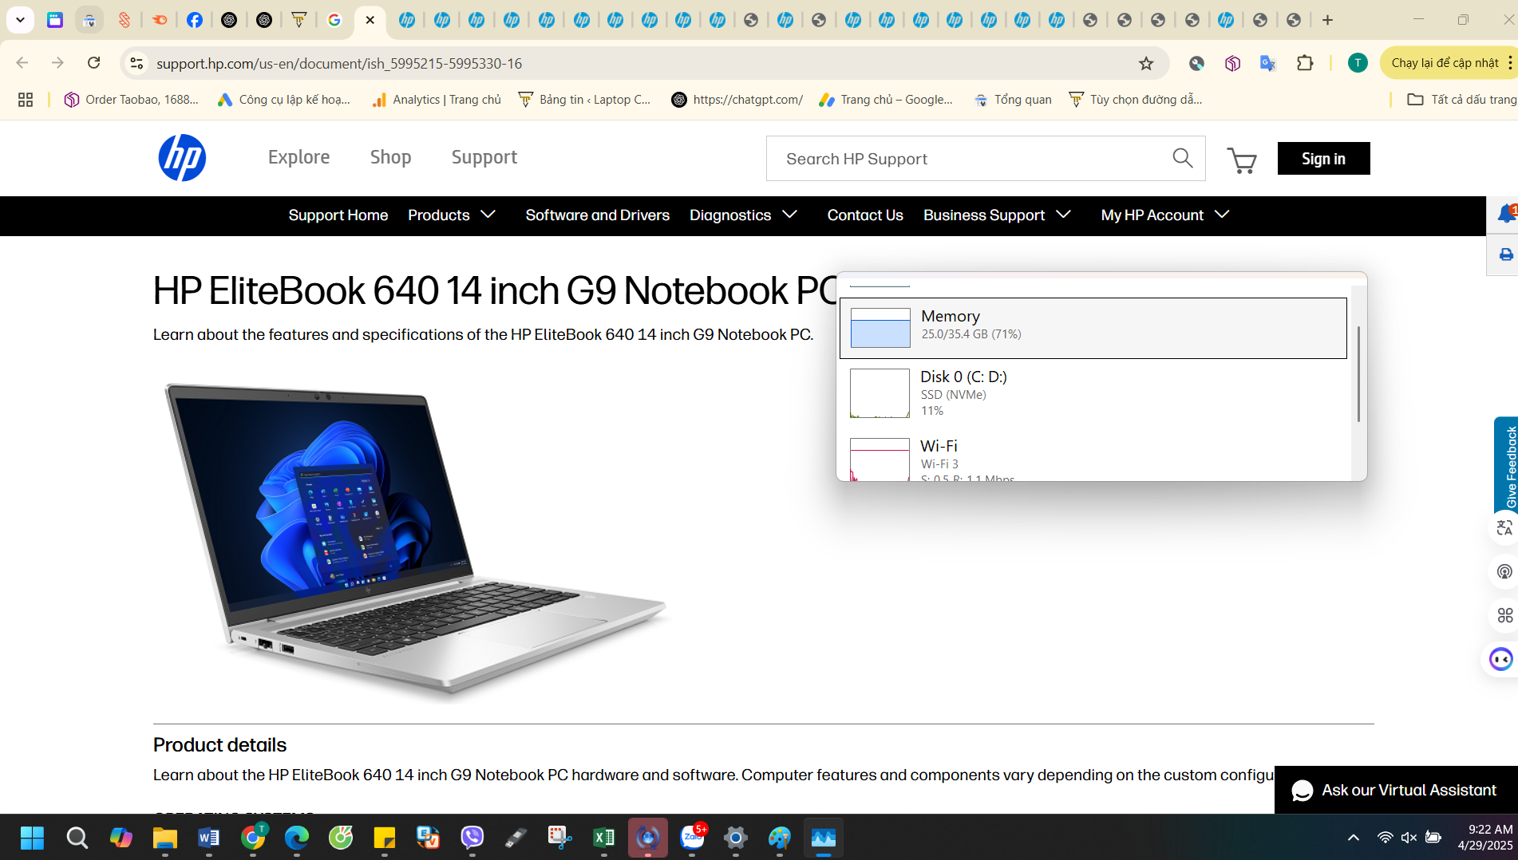Open Windows Start menu
Viewport: 1518px width, 860px height.
tap(32, 838)
